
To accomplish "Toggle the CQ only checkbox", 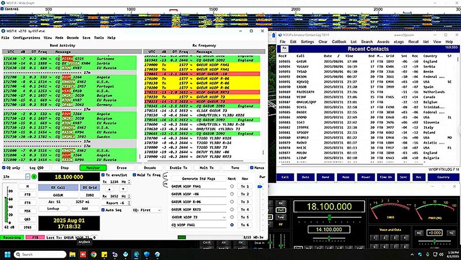I will (4, 168).
